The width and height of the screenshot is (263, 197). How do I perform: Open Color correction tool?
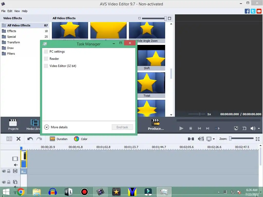coord(81,139)
